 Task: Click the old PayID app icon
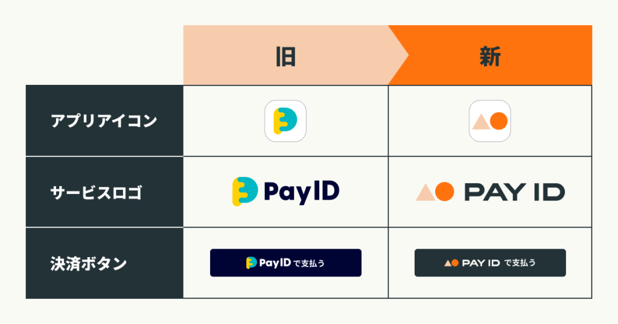pyautogui.click(x=285, y=120)
